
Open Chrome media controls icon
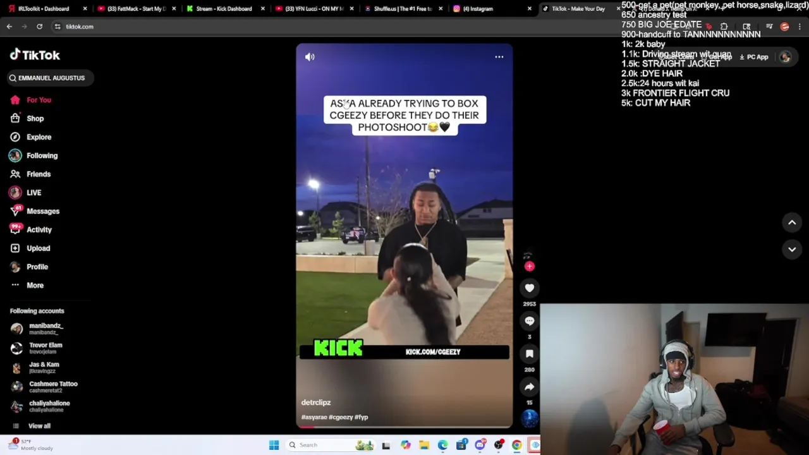click(769, 27)
